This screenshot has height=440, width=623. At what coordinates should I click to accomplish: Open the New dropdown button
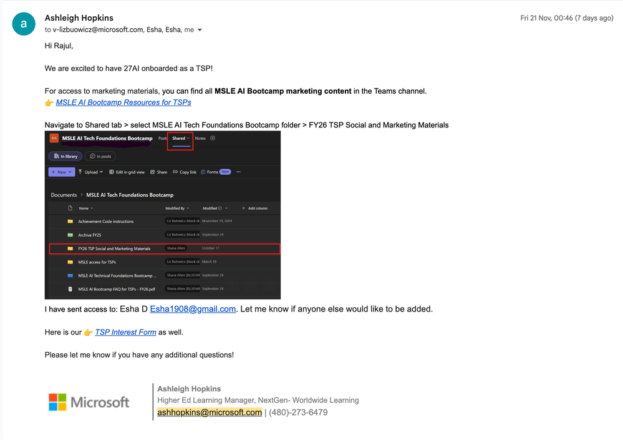tap(62, 172)
